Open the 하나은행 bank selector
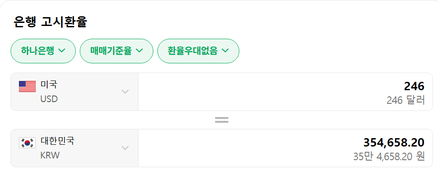439x176 pixels. (43, 51)
